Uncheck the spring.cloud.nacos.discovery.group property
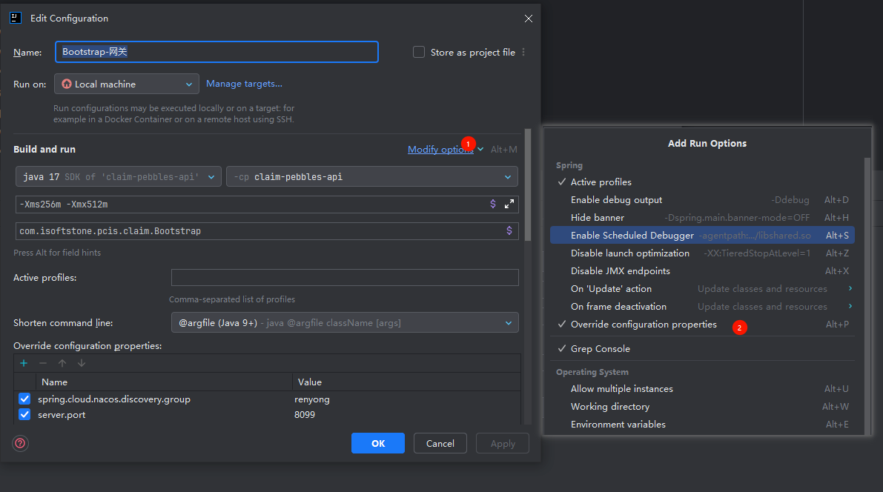Viewport: 883px width, 492px height. pyautogui.click(x=24, y=399)
